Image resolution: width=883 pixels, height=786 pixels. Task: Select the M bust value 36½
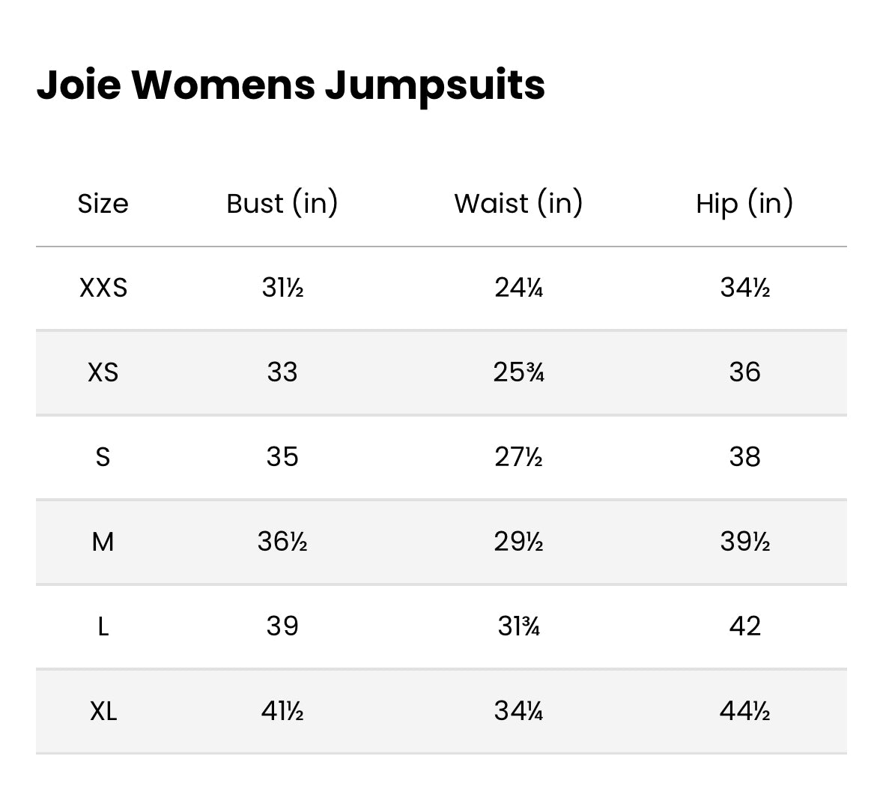coord(282,541)
